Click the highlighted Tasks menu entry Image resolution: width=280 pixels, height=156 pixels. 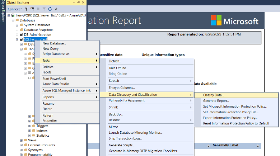pos(67,61)
